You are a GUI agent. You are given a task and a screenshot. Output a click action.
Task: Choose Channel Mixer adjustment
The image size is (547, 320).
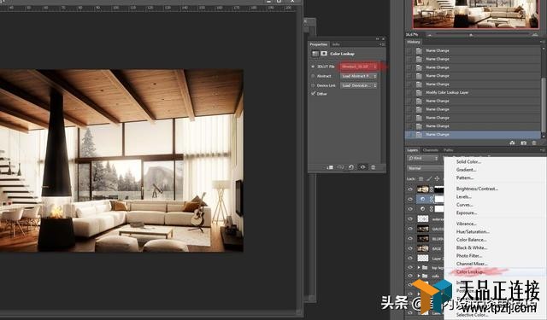point(472,264)
